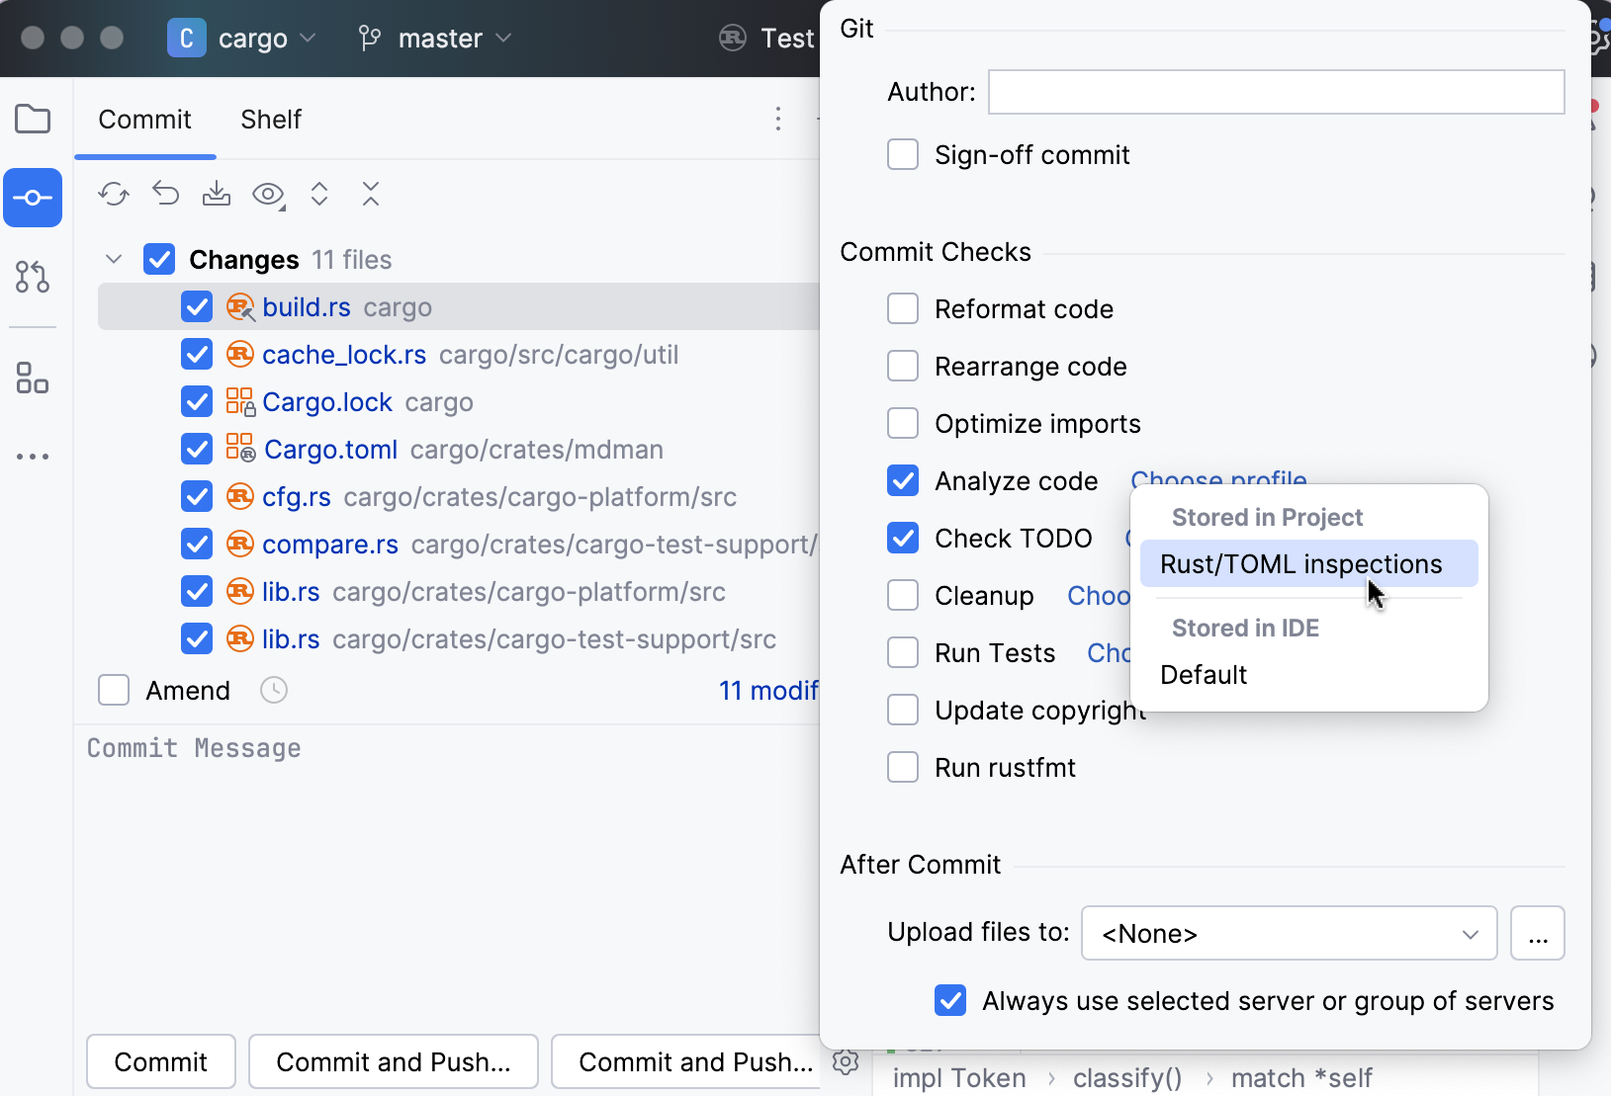Select cache_lock.rs in changes list
This screenshot has height=1096, width=1611.
459,355
